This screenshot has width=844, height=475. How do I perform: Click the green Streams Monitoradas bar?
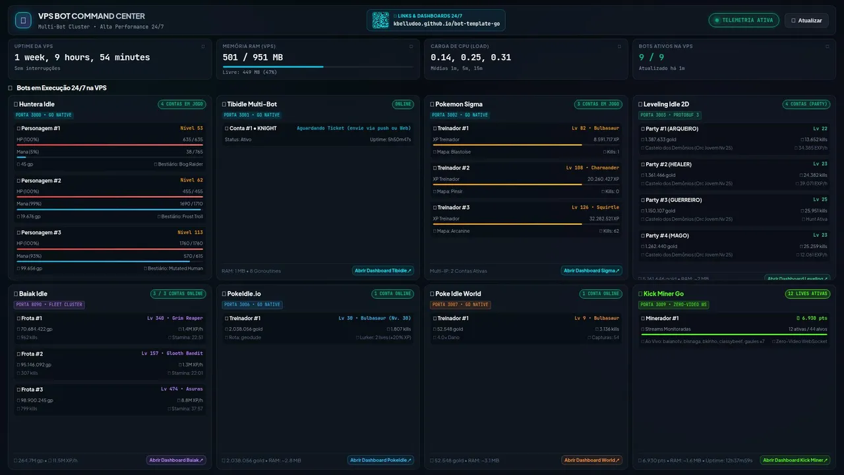[x=734, y=334]
